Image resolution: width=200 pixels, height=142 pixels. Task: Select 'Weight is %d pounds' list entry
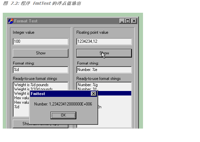tap(40, 85)
